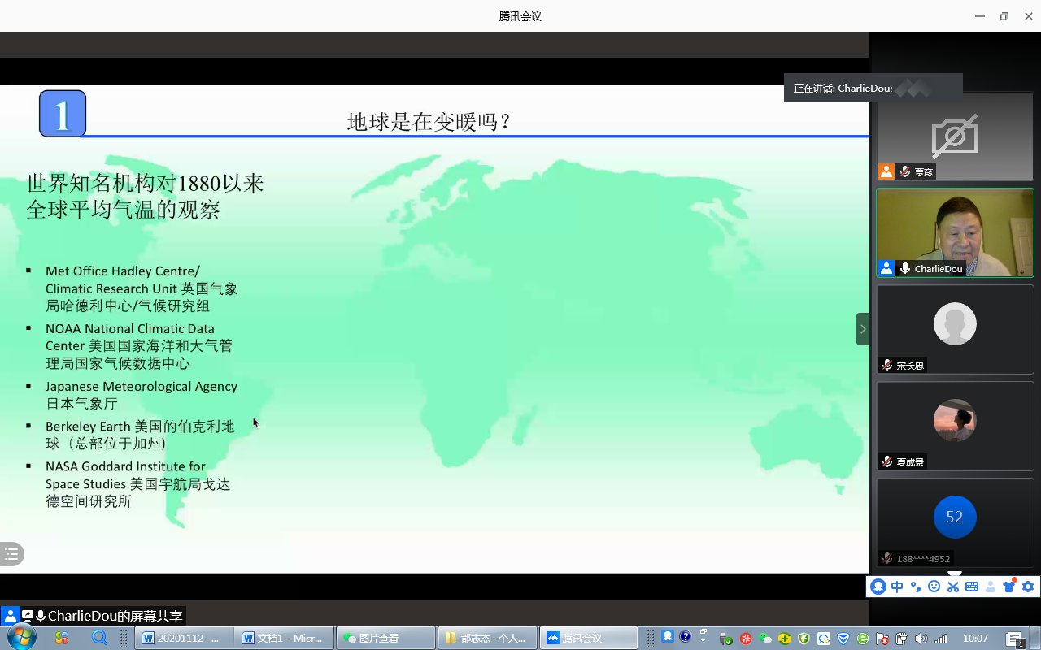Click the colorful petals quick-launch icon
The height and width of the screenshot is (650, 1041).
click(62, 638)
